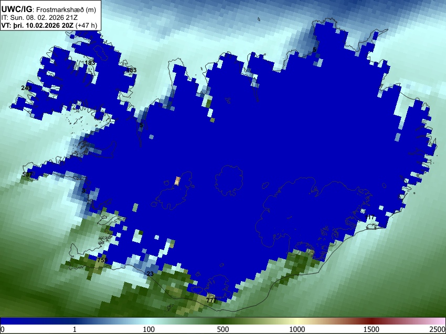Click the 249 value on the western Westfjords
446x334 pixels.
pyautogui.click(x=26, y=88)
